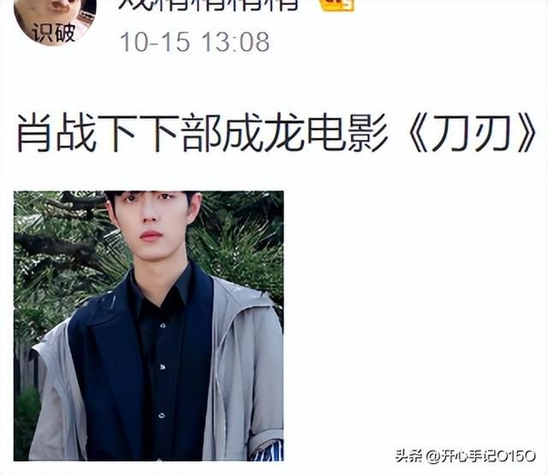This screenshot has height=475, width=548.
Task: Click blank area right of the photo
Action: [413, 315]
